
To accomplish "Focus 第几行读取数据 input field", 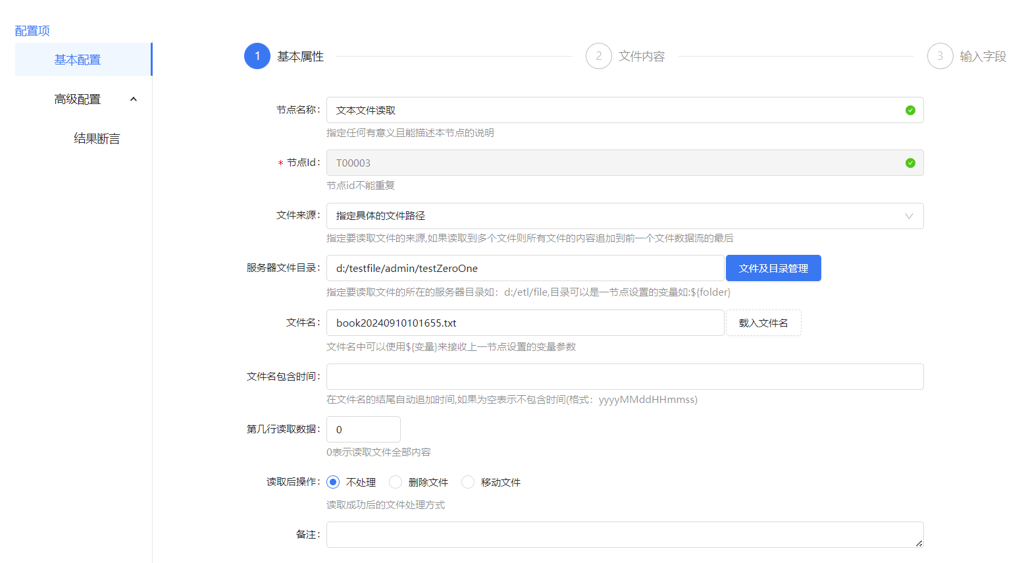I will click(363, 429).
